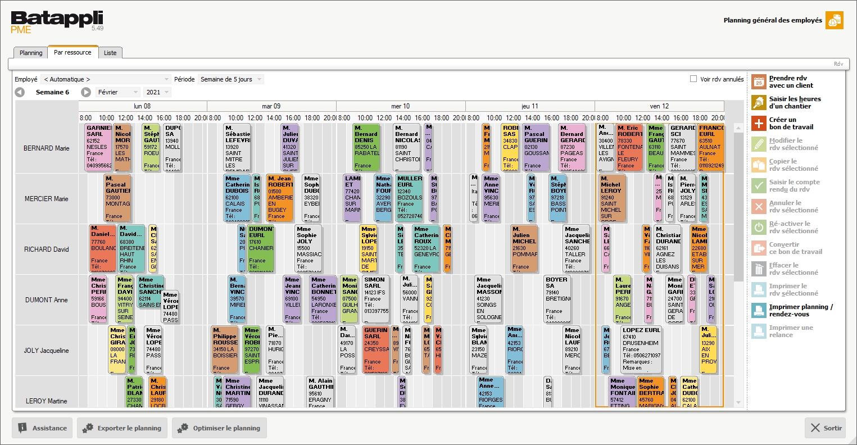This screenshot has width=857, height=445.
Task: Select the LOPEZ EURL appointment on vendredi
Action: pos(641,349)
